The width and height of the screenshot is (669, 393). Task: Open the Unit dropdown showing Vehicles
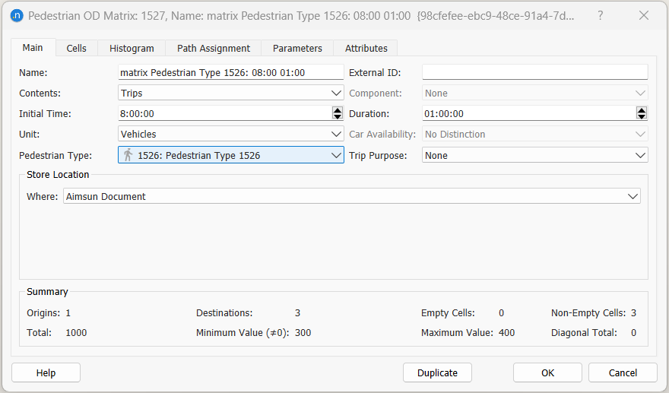tap(337, 134)
